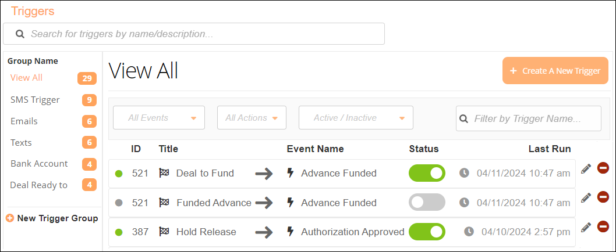Screen dimensions: 616x252
Task: Open the All Events dropdown
Action: [x=159, y=118]
